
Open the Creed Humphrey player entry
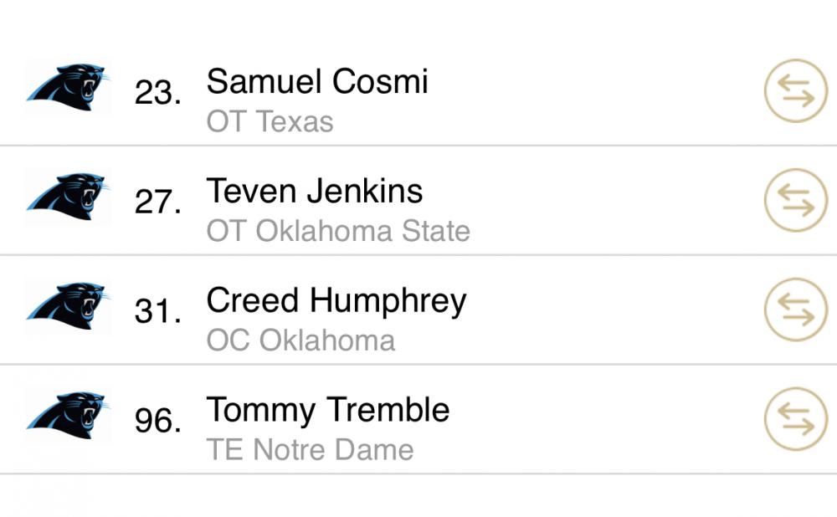[x=336, y=300]
